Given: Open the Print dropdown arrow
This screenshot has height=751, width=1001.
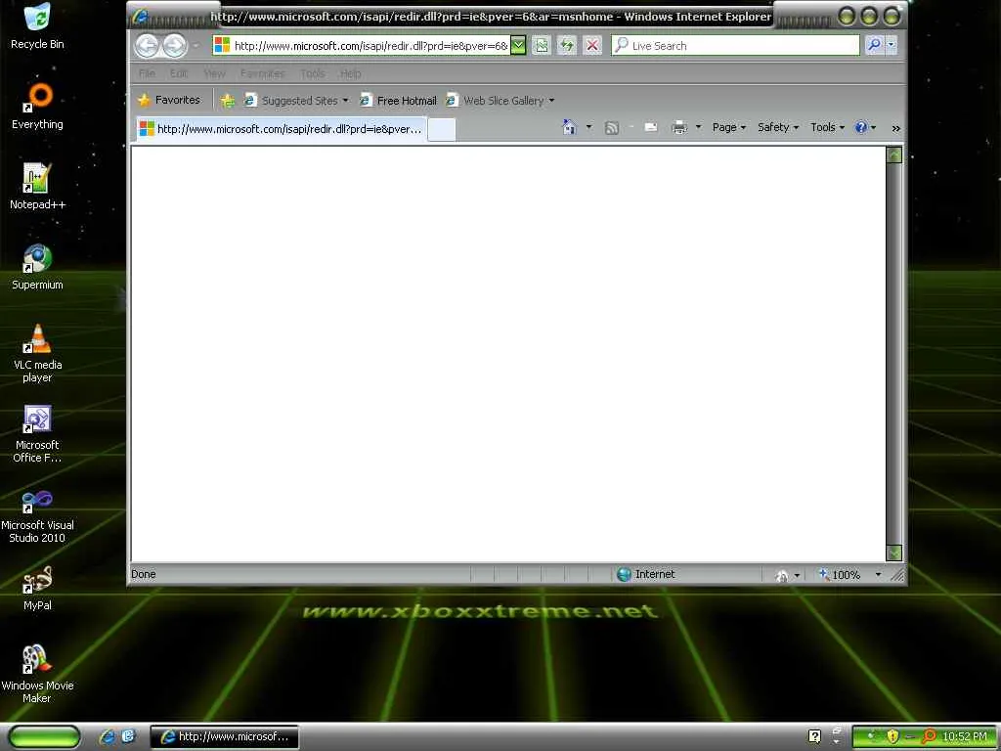Looking at the screenshot, I should coord(698,127).
